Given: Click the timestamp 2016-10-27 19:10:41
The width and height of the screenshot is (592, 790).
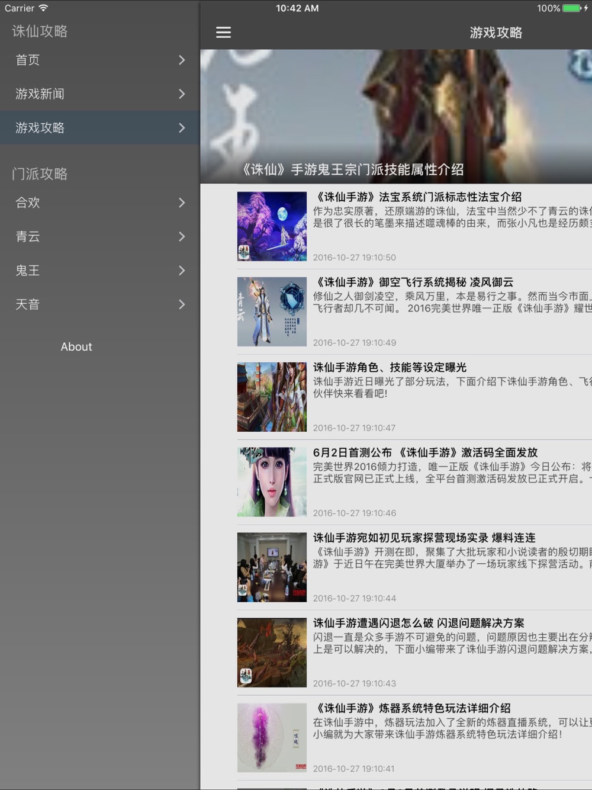Looking at the screenshot, I should pyautogui.click(x=355, y=769).
